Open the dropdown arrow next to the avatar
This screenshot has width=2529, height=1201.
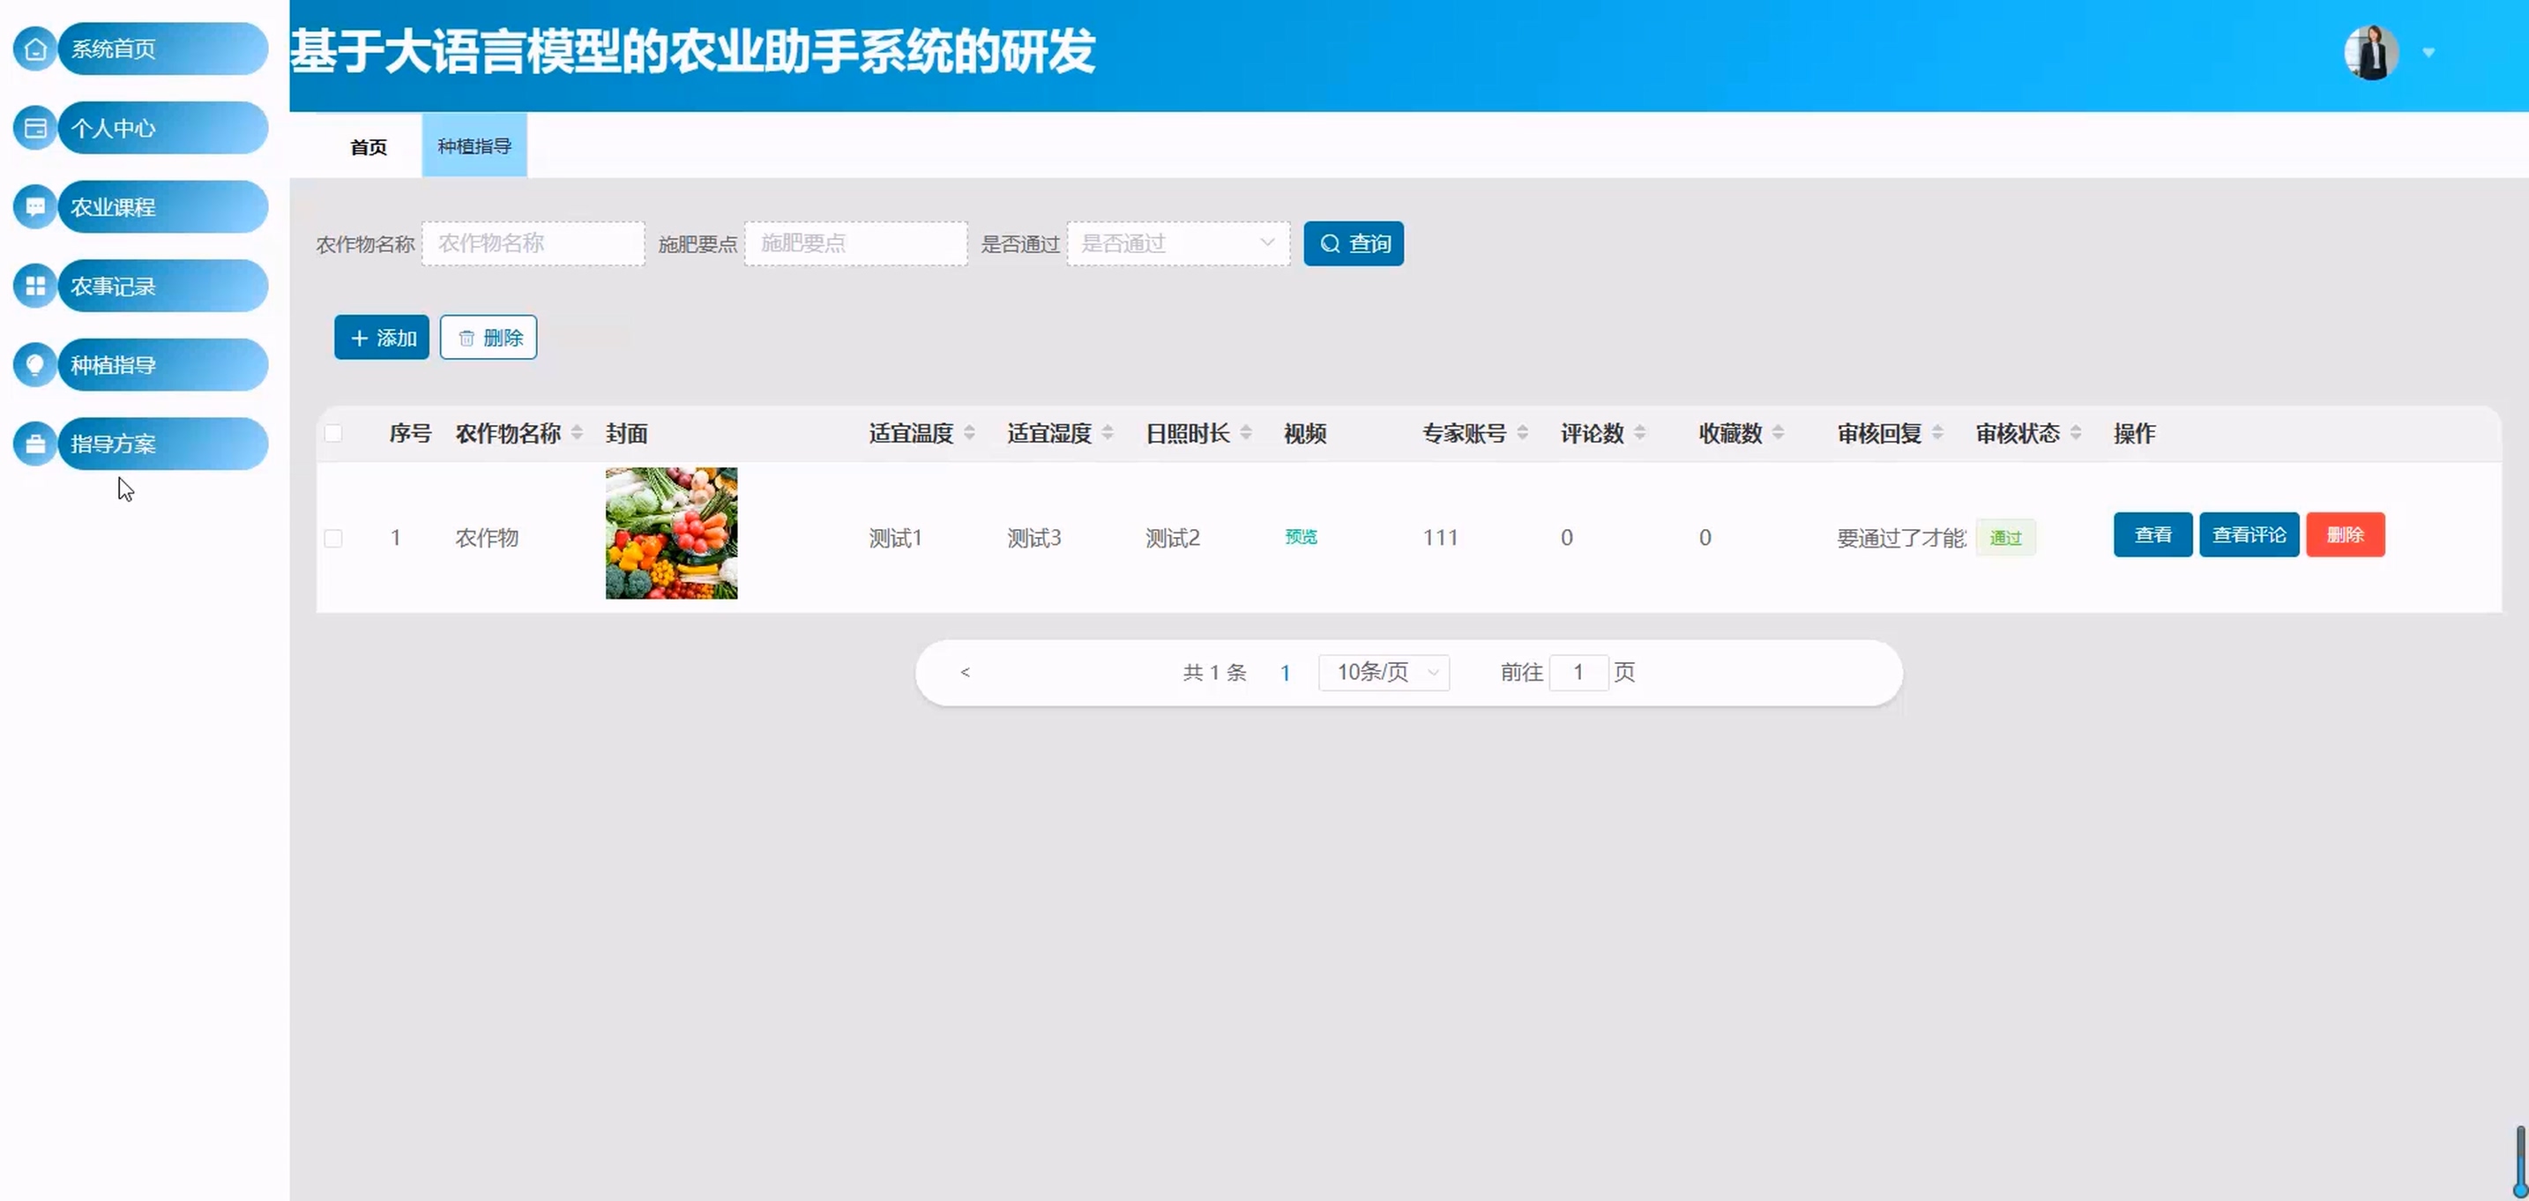coord(2428,53)
